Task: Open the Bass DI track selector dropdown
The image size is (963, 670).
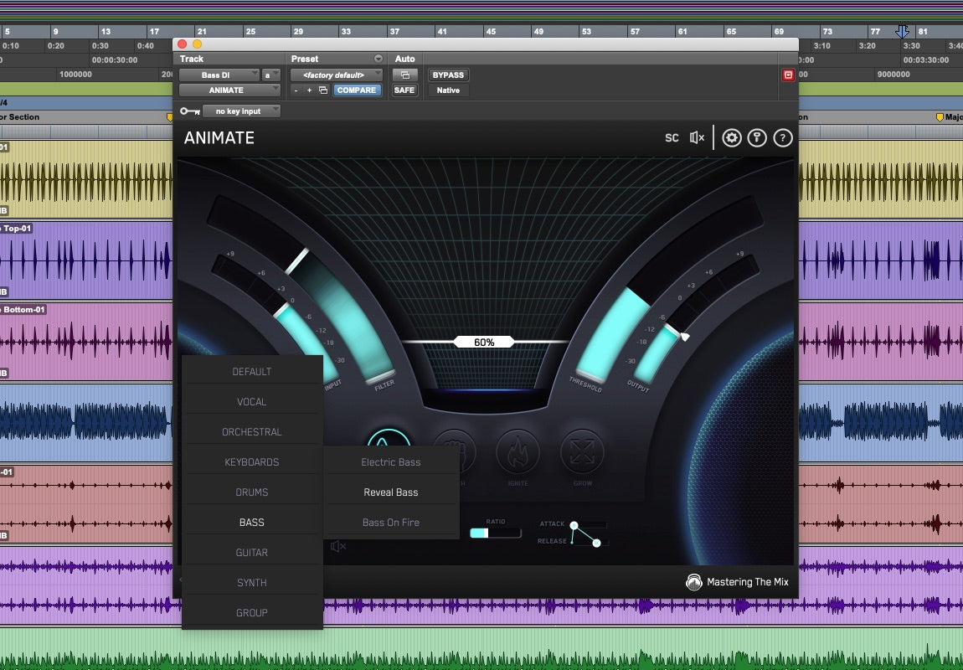Action: 219,75
